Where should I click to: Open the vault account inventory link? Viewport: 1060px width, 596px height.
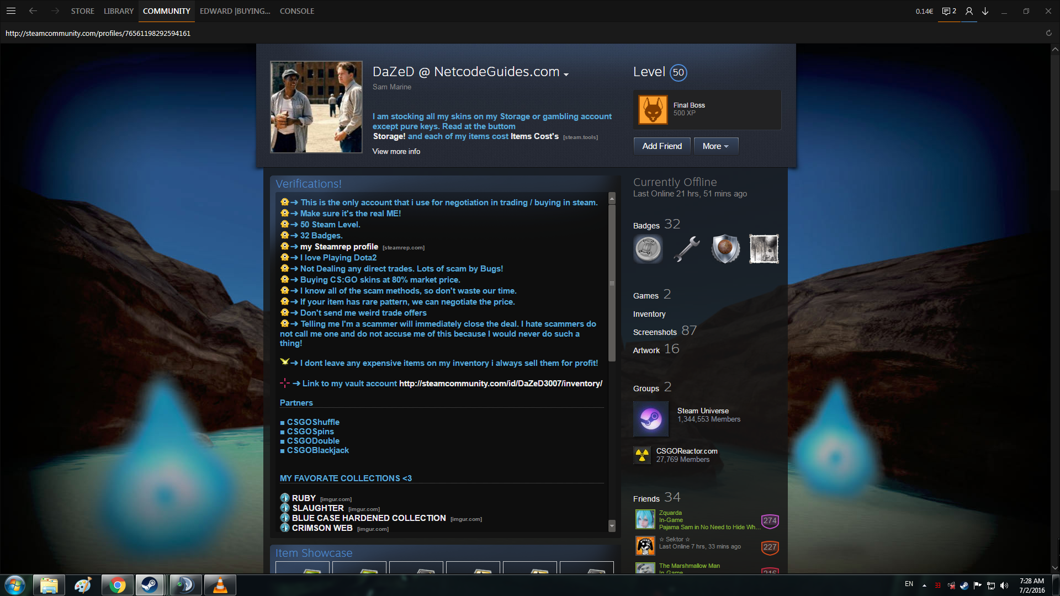500,384
